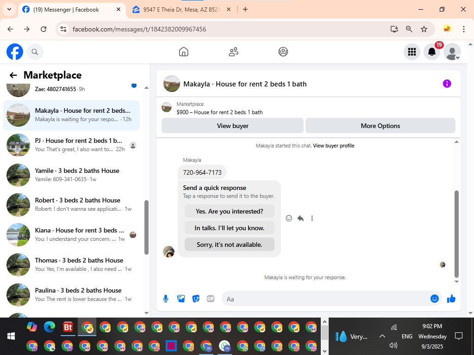
Task: Open Kiana House for rent 3 beds chat
Action: click(x=72, y=234)
